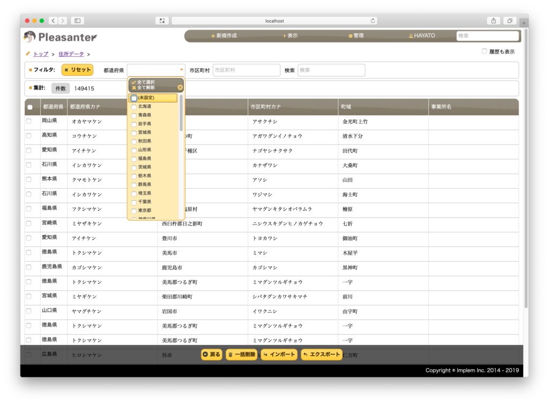Image resolution: width=549 pixels, height=404 pixels.
Task: Click 全て解除 in the dropdown header
Action: pos(143,87)
